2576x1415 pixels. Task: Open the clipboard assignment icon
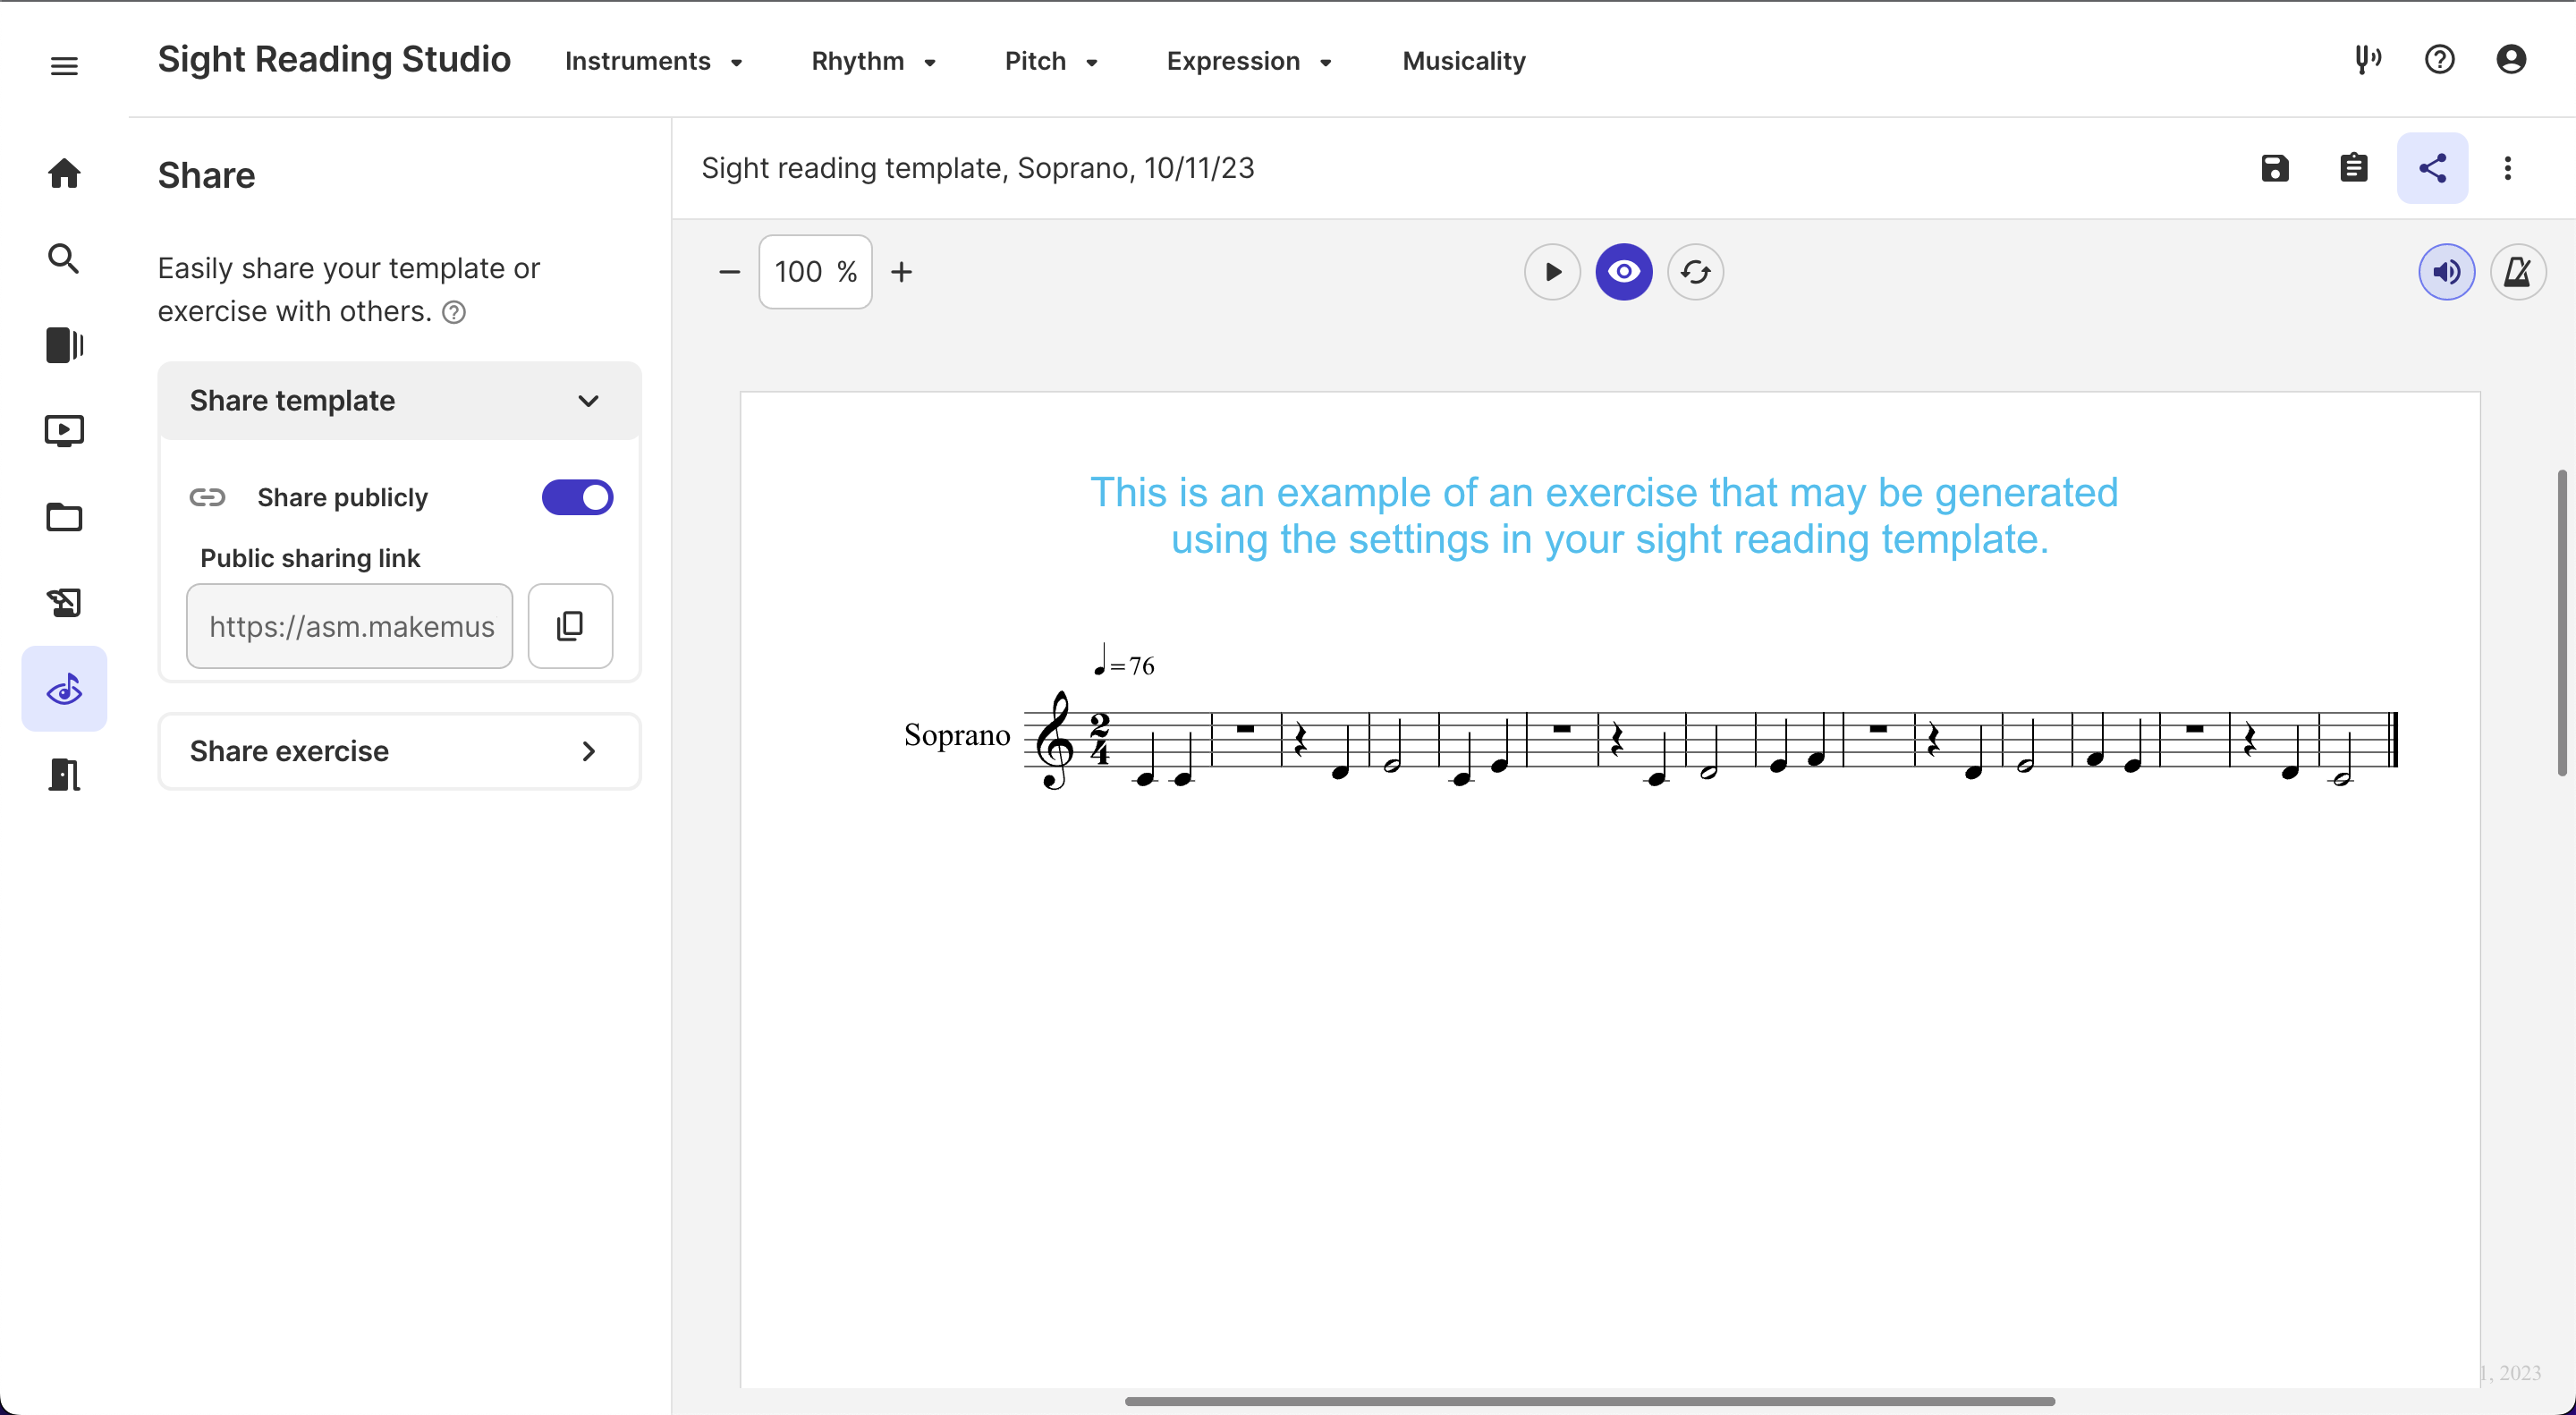coord(2354,168)
